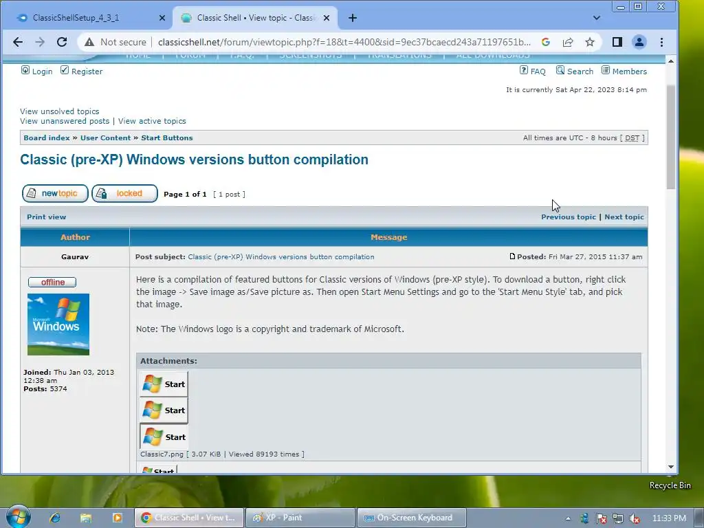Click the page scrollbar up arrow
This screenshot has width=704, height=528.
(671, 61)
